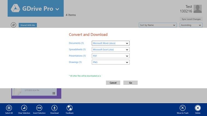Click the Google Drive logo icon
The height and width of the screenshot is (116, 207).
16,8
